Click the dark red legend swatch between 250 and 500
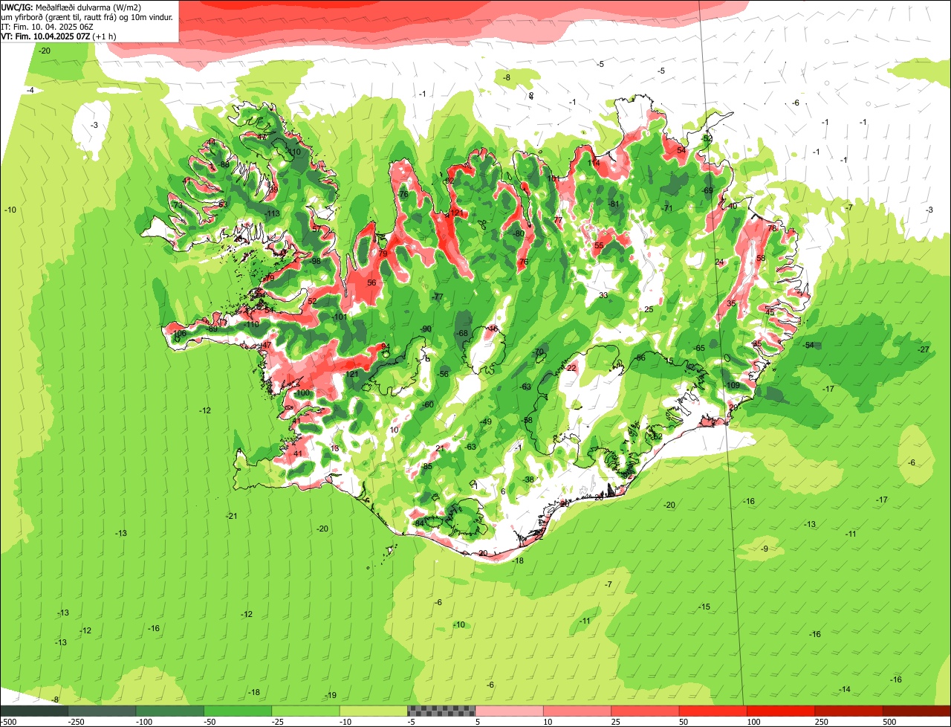951x727 pixels. click(x=848, y=711)
